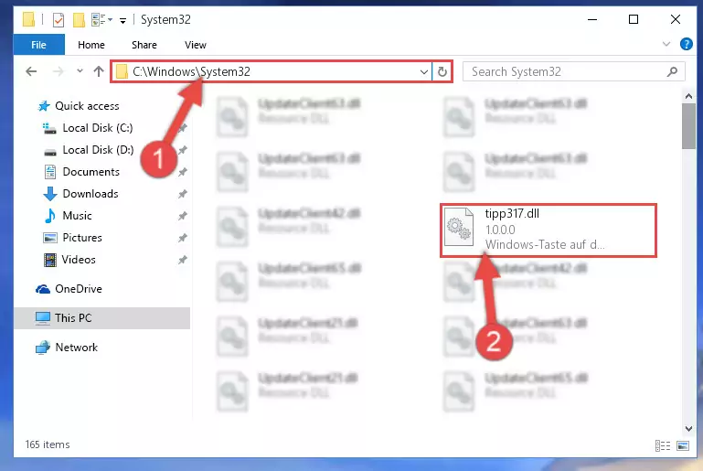This screenshot has width=703, height=471.
Task: Click the This PC monitor icon
Action: coord(43,318)
